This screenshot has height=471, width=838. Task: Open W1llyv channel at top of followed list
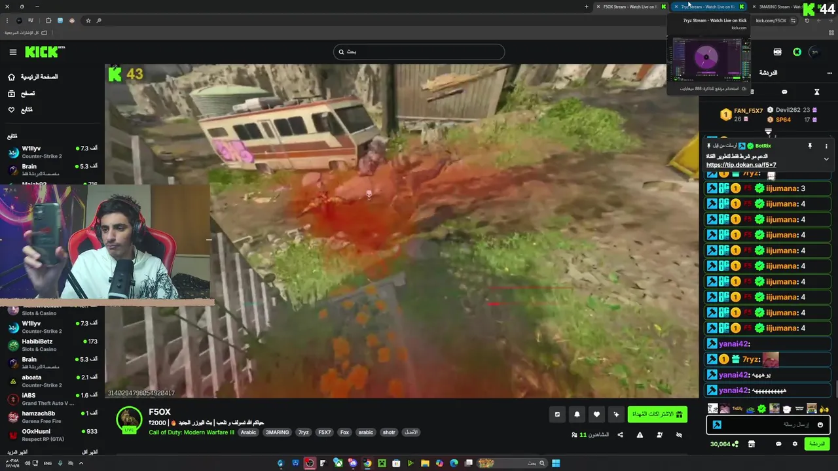[52, 152]
